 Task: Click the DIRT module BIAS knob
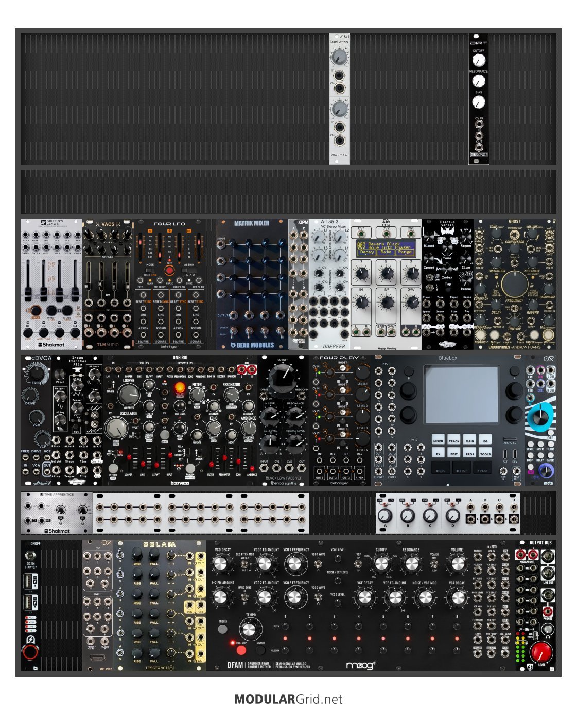tap(479, 102)
